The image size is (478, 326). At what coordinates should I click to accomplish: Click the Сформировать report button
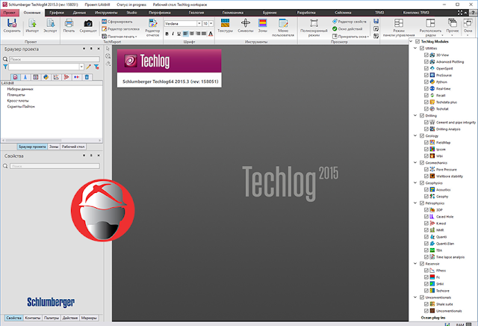(117, 22)
